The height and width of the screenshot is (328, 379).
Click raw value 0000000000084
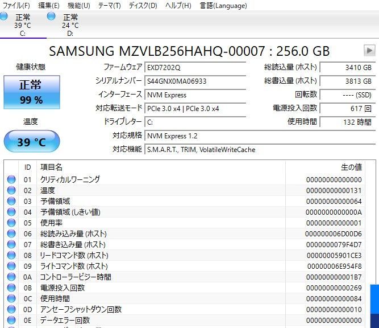334,299
